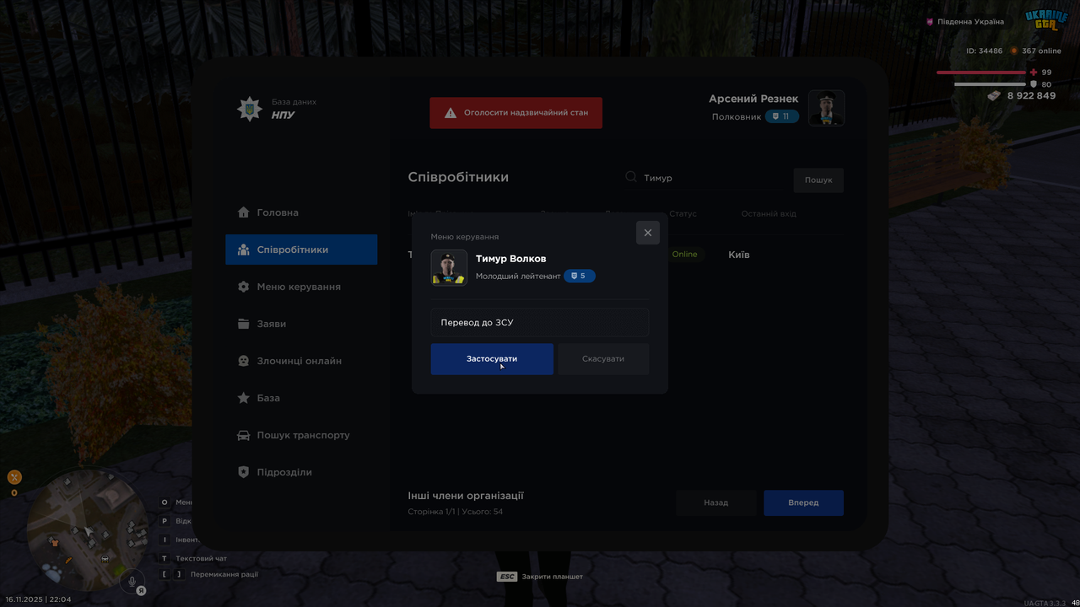This screenshot has width=1080, height=607.
Task: Open Головна menu item
Action: 301,212
